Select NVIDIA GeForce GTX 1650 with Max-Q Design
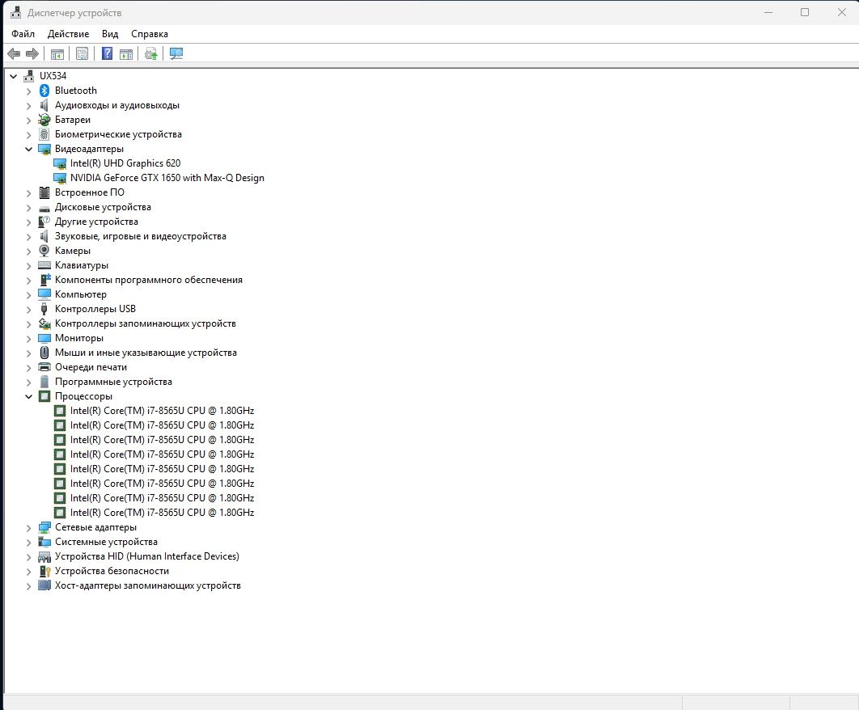This screenshot has width=859, height=710. [x=167, y=178]
